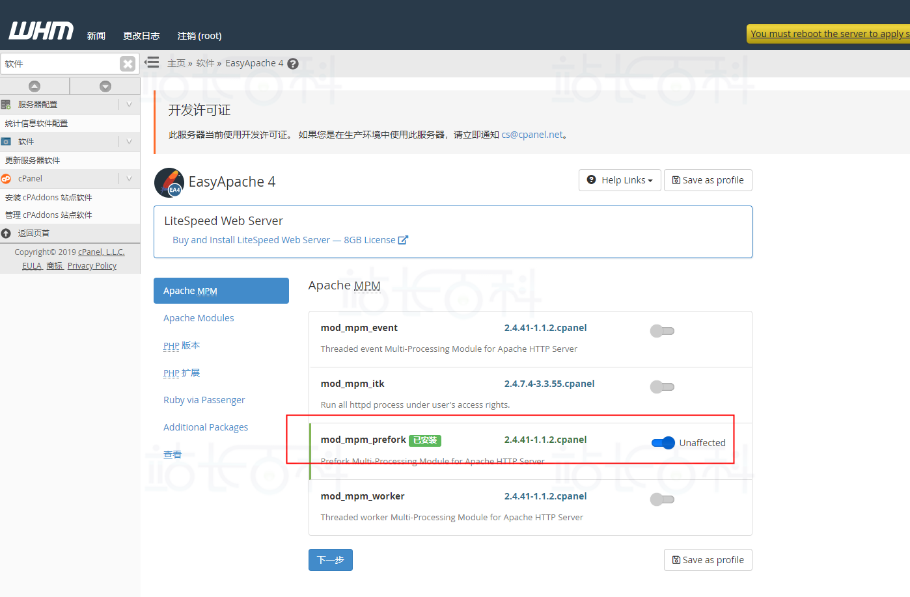This screenshot has width=910, height=597.
Task: Click the cPanel, L.L.C. footer link
Action: [102, 252]
